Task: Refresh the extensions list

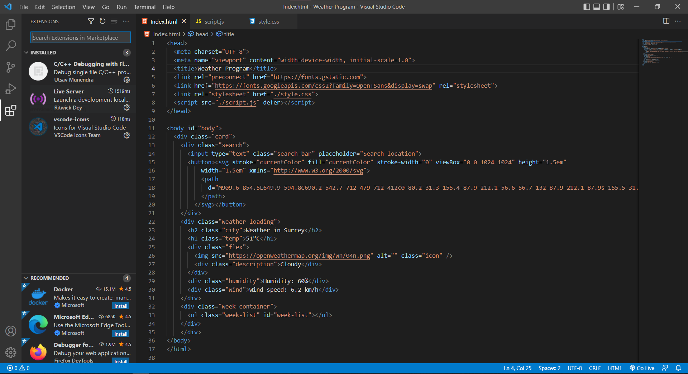Action: (x=102, y=21)
